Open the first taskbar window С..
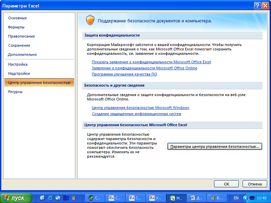This screenshot has width=271, height=203. tap(95, 198)
